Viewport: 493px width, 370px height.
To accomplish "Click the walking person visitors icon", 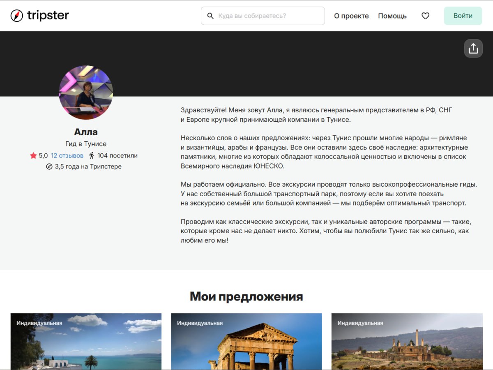I will pos(92,155).
